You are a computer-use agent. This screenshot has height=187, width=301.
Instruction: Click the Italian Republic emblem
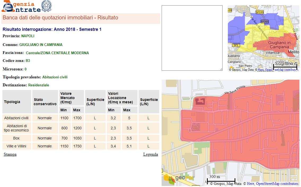click(47, 6)
